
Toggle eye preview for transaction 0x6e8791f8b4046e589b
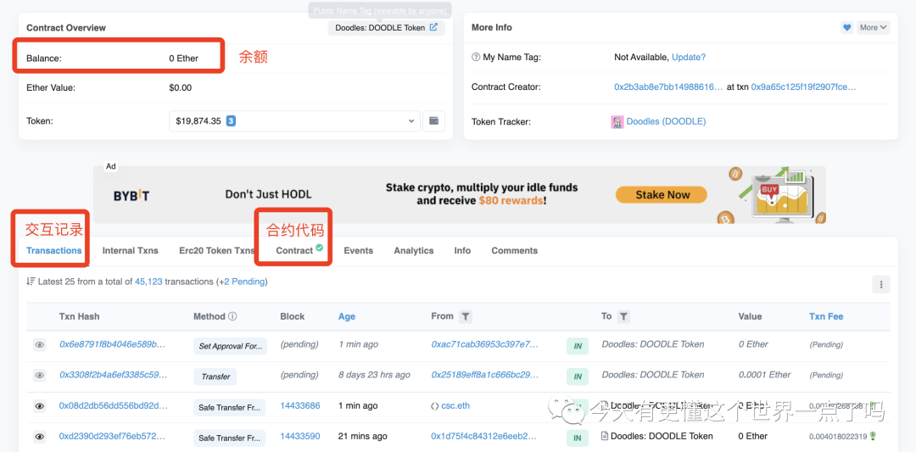(39, 345)
